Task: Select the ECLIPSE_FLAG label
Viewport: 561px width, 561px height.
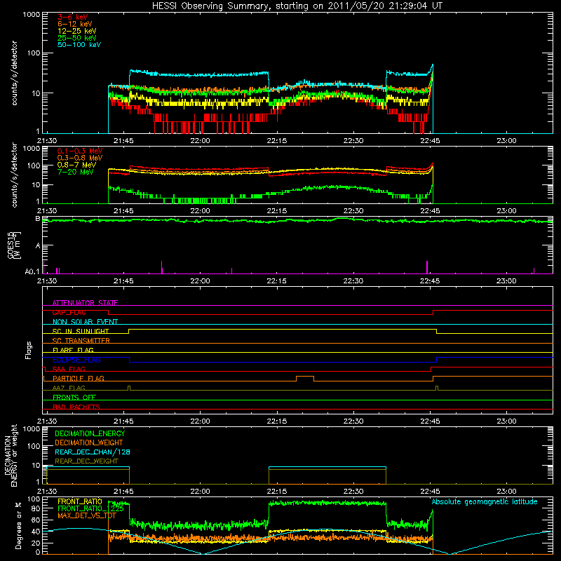Action: point(76,360)
